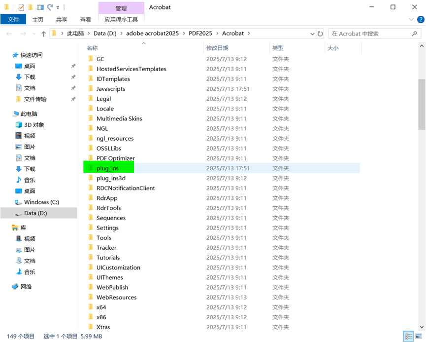Select the Legal folder
The height and width of the screenshot is (342, 426).
(104, 99)
